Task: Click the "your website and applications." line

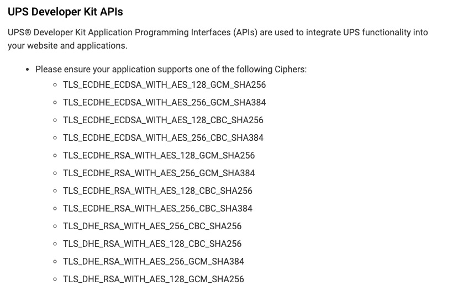Action: point(67,46)
